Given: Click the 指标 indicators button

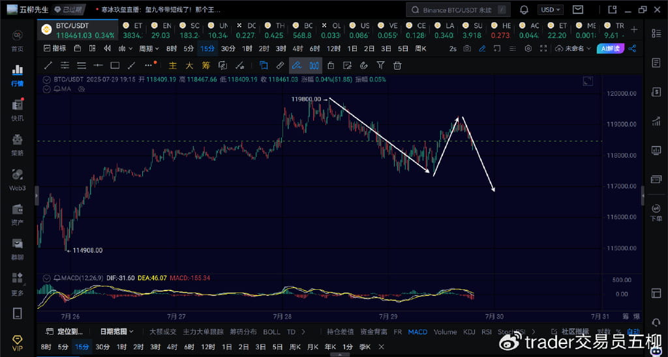Looking at the screenshot, I should coord(55,48).
